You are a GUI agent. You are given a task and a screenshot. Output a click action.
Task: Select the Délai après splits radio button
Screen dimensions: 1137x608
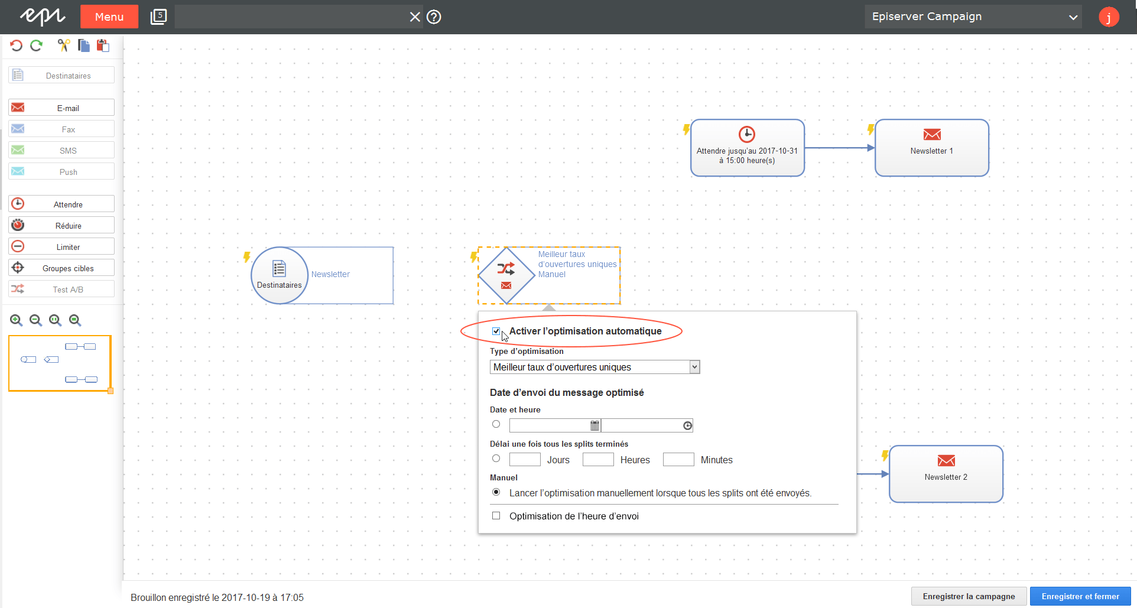(496, 459)
